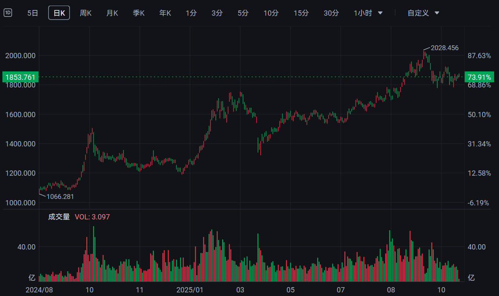Expand the 1小时 interval dropdown arrow
The image size is (499, 296).
[380, 13]
